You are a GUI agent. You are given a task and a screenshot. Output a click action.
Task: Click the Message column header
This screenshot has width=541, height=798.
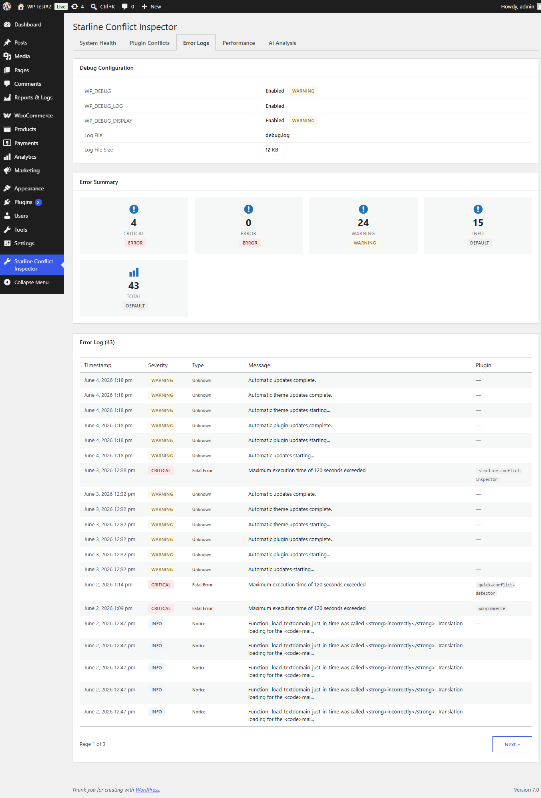(x=259, y=365)
